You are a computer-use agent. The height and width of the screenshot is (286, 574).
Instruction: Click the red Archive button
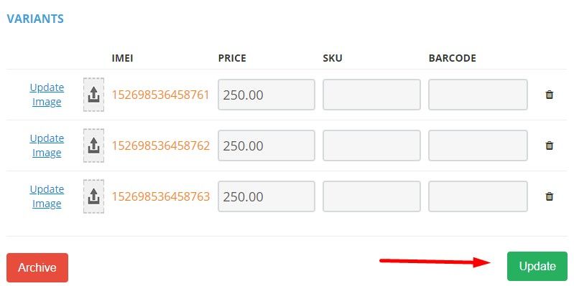click(37, 267)
